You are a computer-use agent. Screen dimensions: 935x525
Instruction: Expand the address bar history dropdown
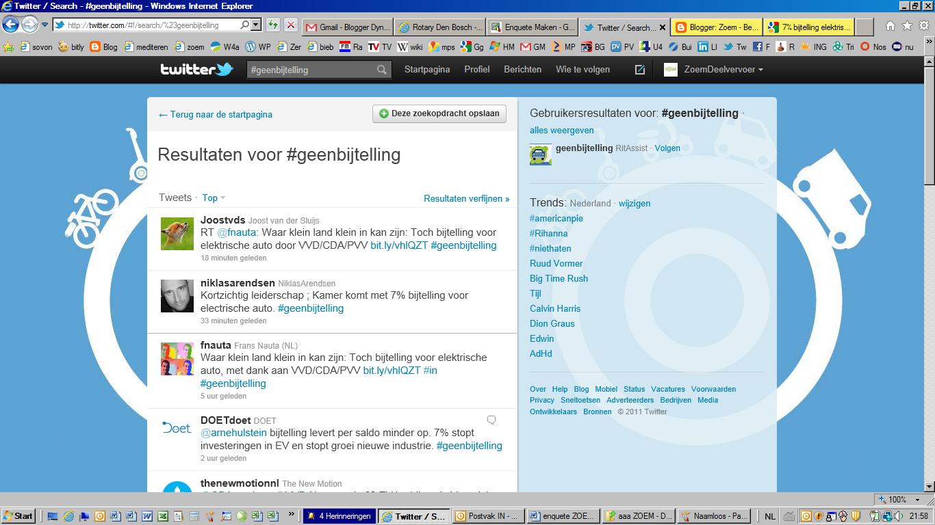(256, 25)
